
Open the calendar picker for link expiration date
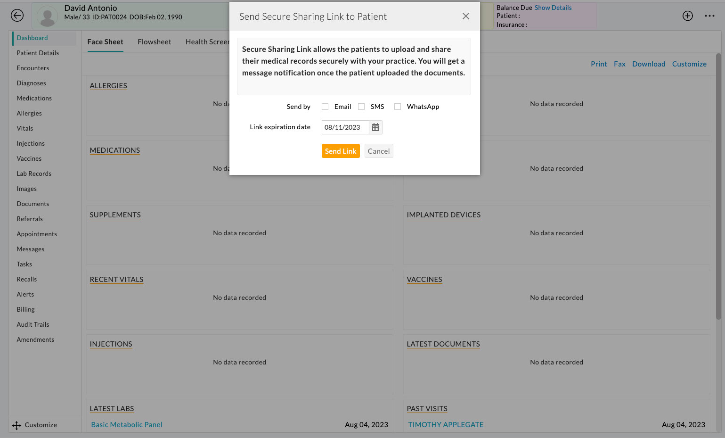click(375, 127)
